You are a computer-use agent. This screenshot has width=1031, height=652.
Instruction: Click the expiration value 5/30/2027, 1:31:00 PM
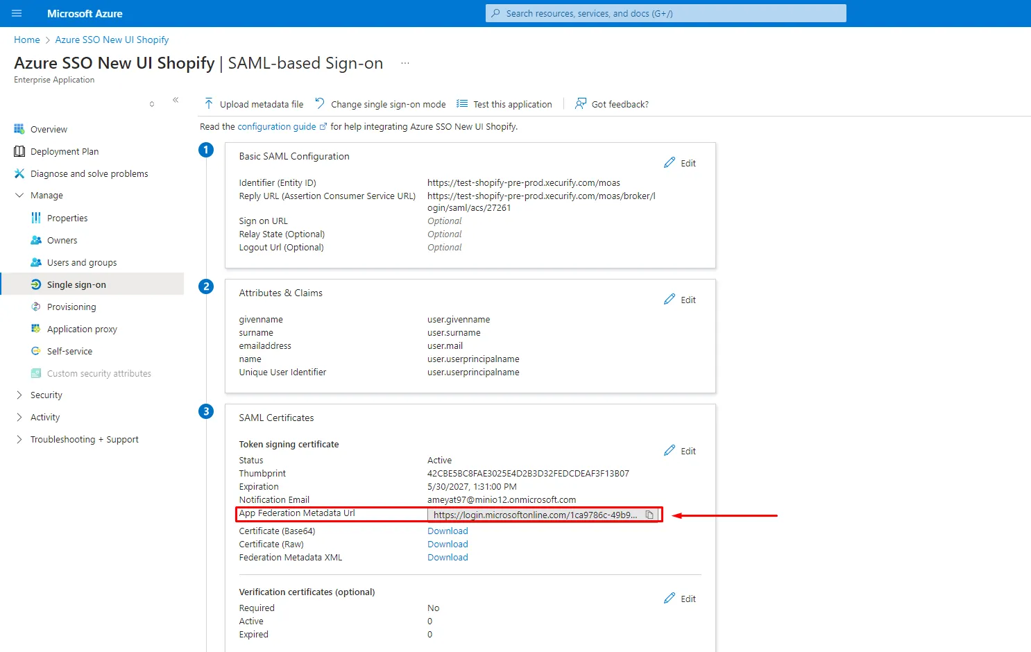coord(472,486)
